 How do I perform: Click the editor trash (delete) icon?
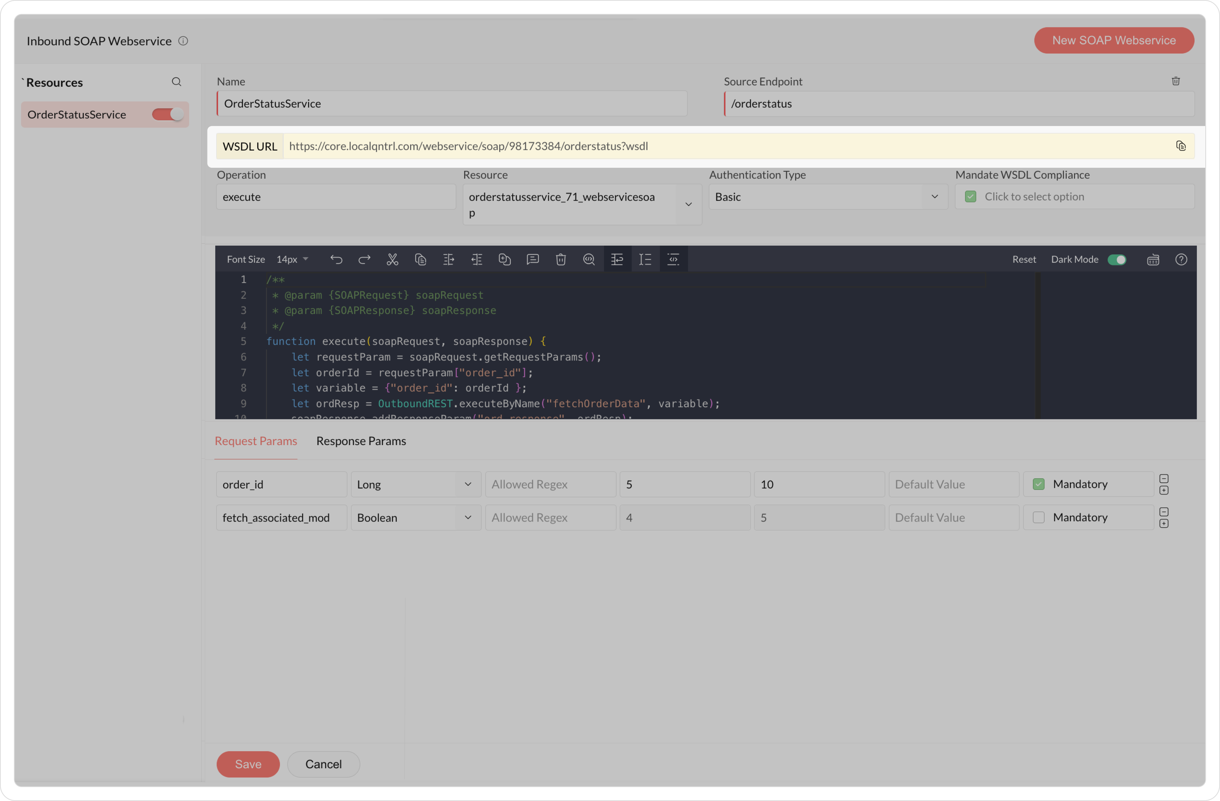coord(561,259)
